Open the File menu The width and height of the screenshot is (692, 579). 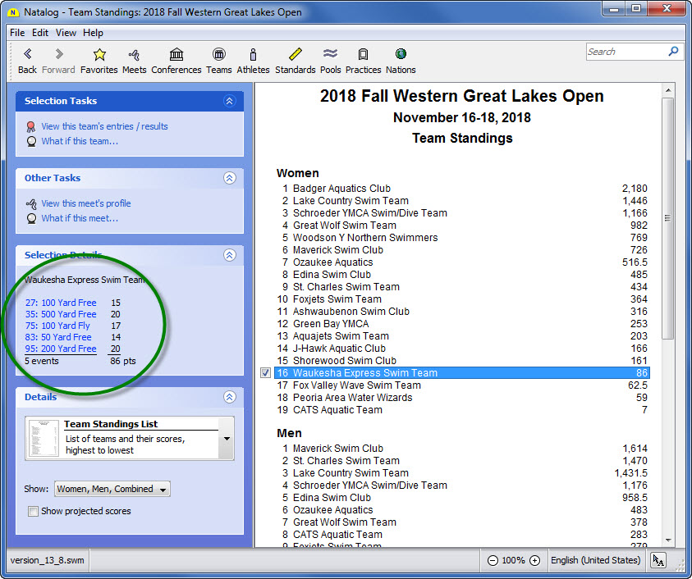[x=16, y=33]
